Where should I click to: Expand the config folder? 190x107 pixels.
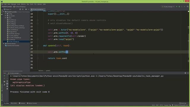tap(5, 14)
